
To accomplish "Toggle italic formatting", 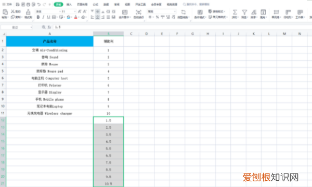I will click(x=43, y=17).
